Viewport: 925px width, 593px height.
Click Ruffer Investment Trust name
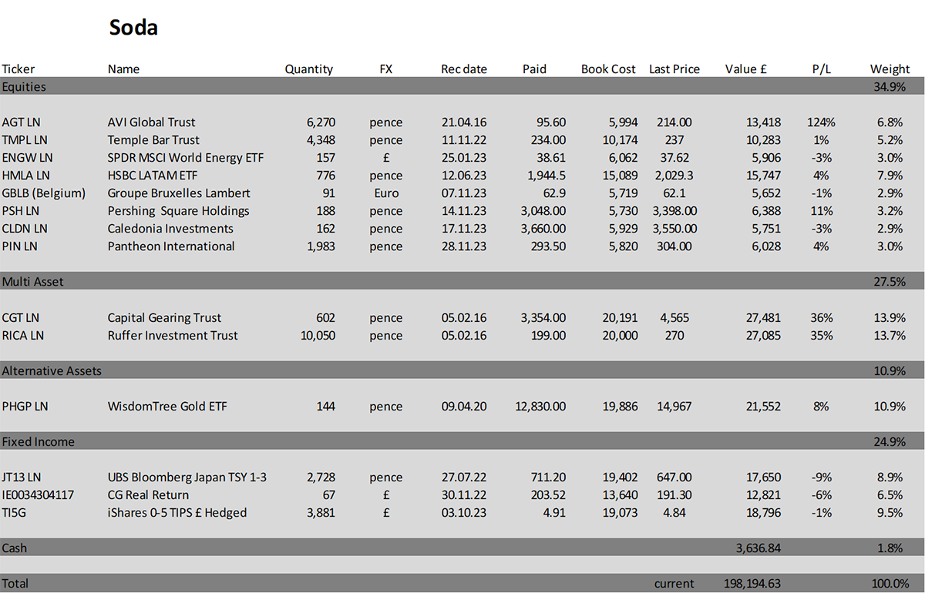pos(173,335)
